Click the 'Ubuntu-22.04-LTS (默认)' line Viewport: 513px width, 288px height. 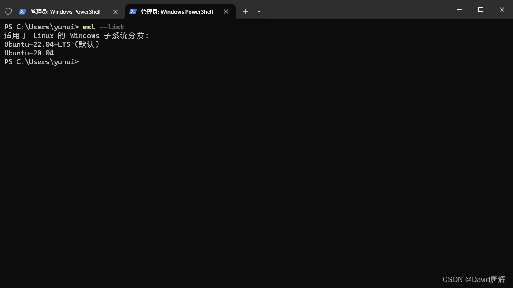pos(52,44)
